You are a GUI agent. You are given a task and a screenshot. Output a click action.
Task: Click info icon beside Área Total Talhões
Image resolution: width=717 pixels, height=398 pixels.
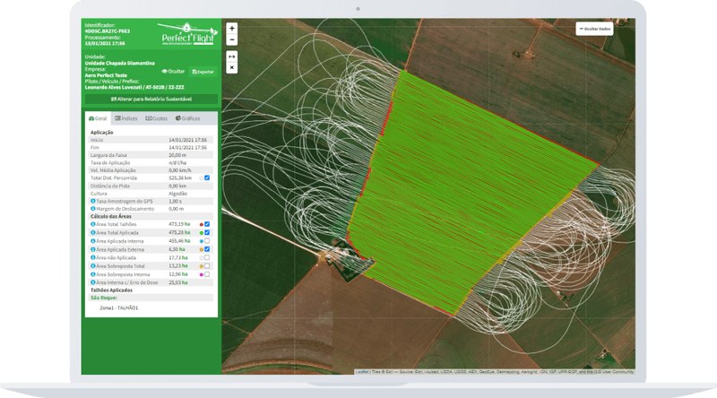pos(92,224)
